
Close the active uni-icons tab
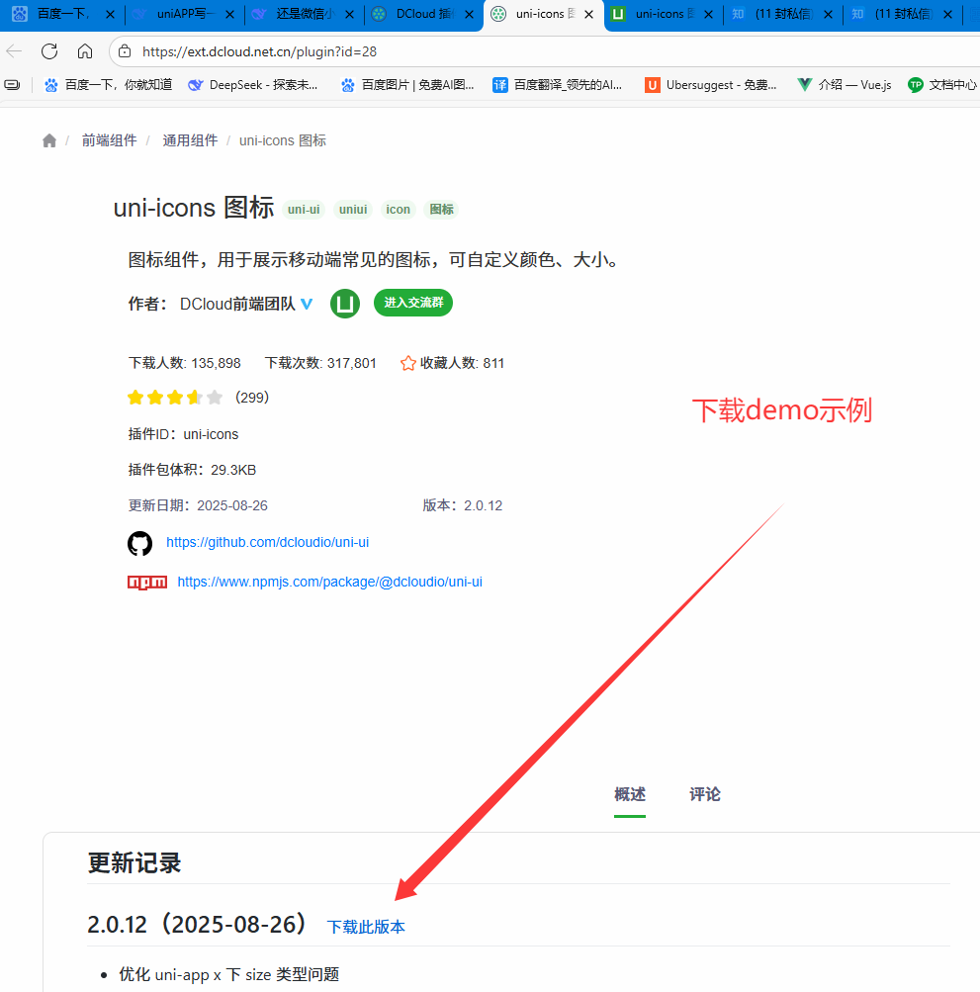(589, 14)
